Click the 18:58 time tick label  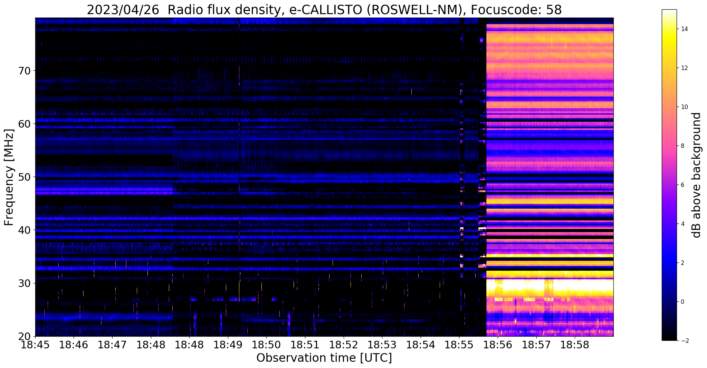pos(575,345)
